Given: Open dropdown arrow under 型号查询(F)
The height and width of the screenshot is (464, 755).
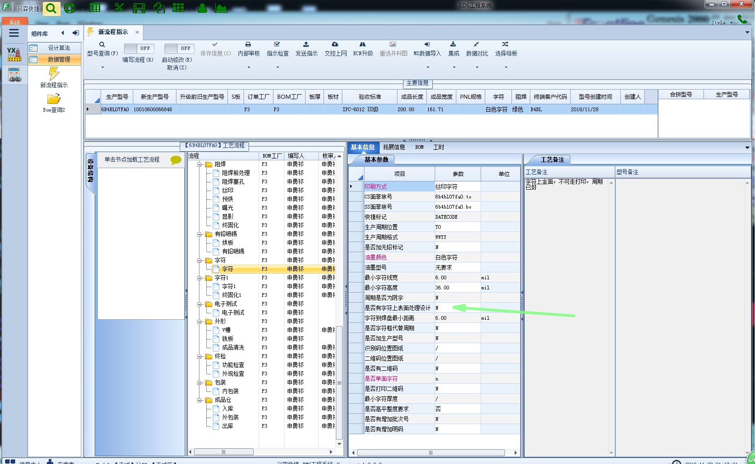Looking at the screenshot, I should point(102,68).
